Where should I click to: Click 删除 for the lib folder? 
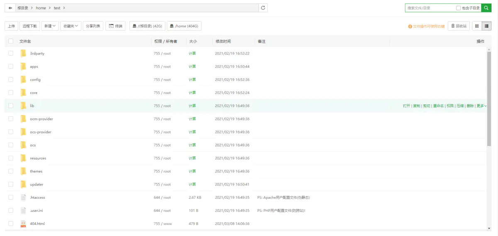pyautogui.click(x=470, y=106)
